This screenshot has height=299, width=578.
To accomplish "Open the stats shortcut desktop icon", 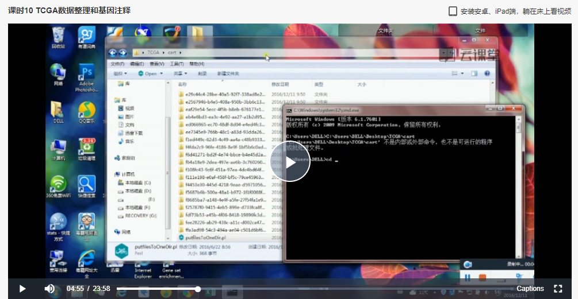I will tap(58, 227).
